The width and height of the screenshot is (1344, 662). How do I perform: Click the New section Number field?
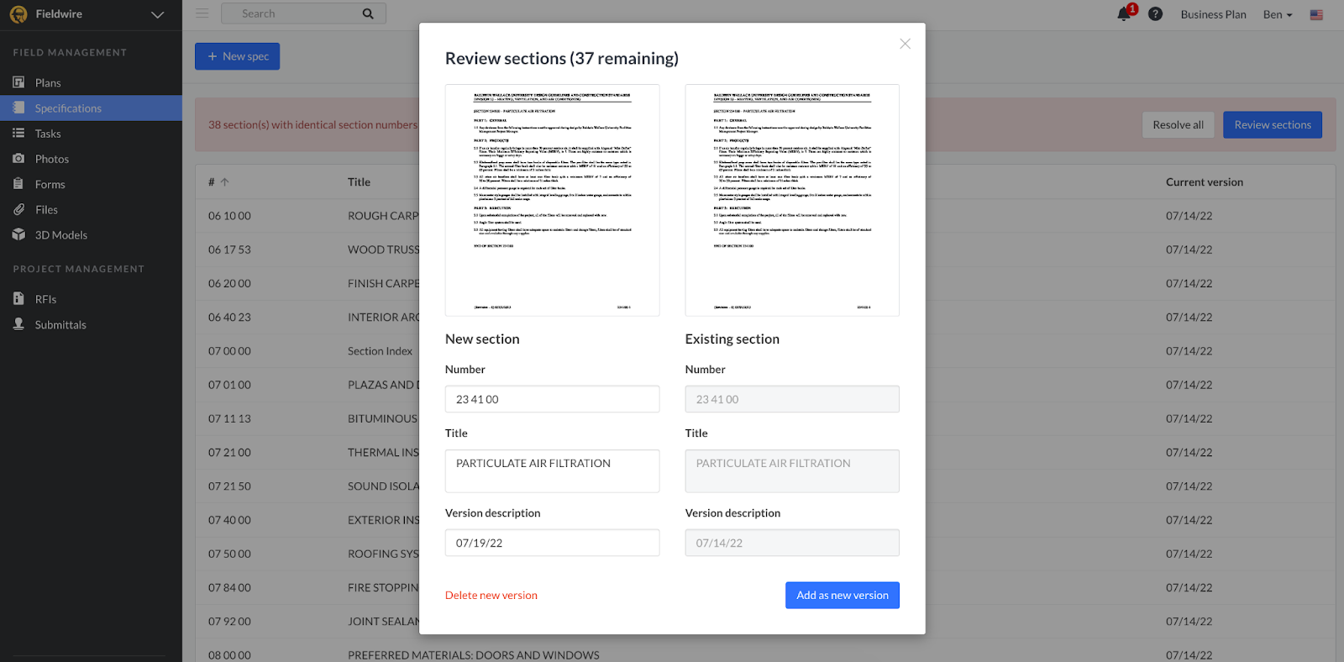coord(552,399)
